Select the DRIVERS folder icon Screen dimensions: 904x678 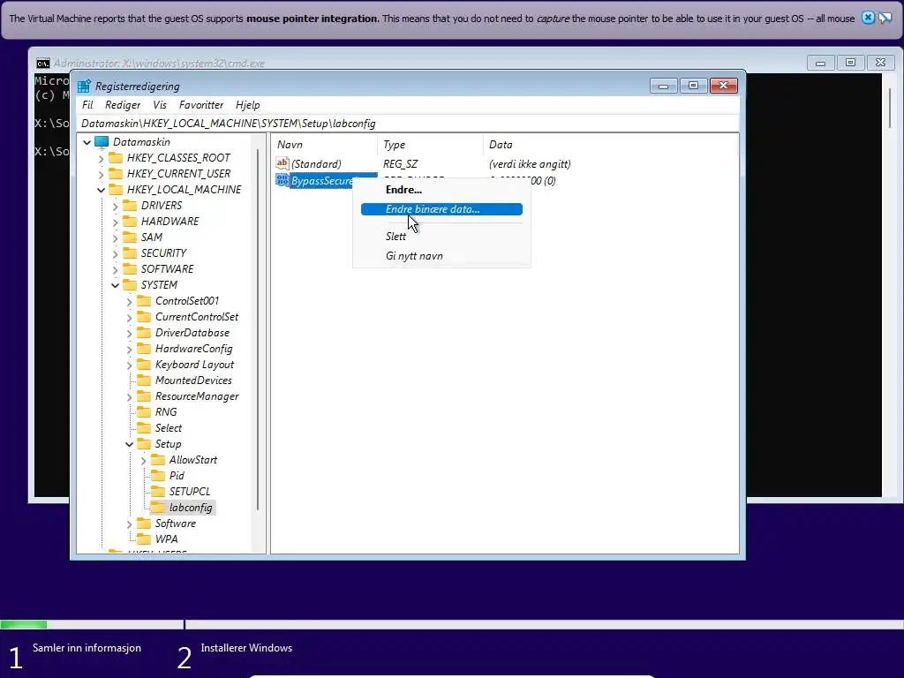coord(131,205)
